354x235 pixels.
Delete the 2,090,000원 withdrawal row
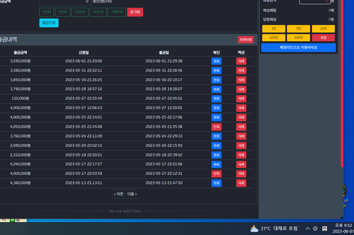click(241, 146)
